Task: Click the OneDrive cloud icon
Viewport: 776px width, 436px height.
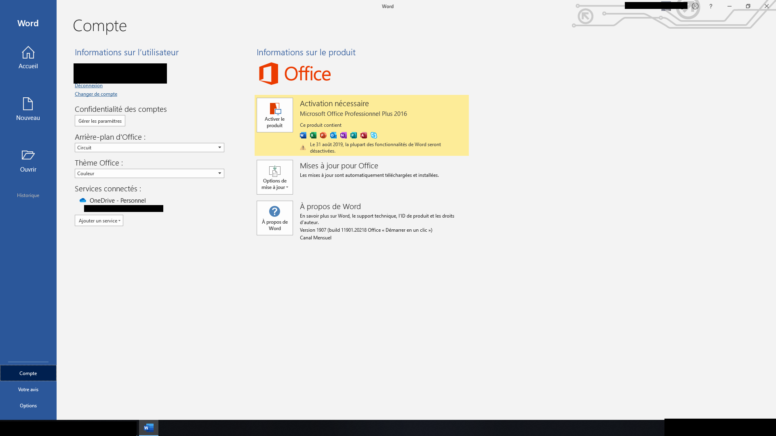Action: click(x=83, y=200)
